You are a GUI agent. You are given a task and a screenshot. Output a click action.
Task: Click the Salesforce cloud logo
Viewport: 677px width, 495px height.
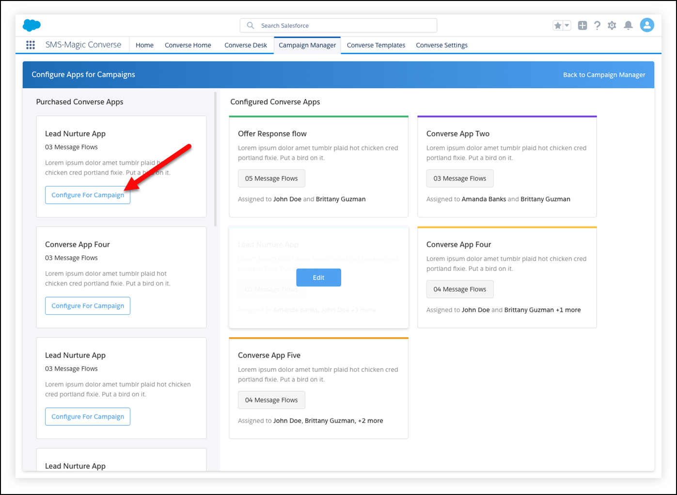tap(32, 25)
